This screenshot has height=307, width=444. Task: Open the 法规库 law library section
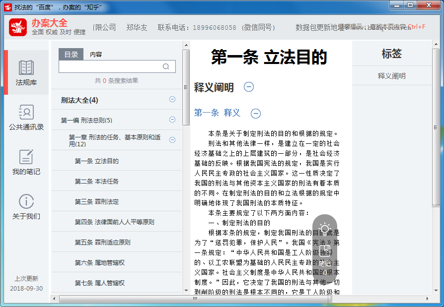click(26, 72)
